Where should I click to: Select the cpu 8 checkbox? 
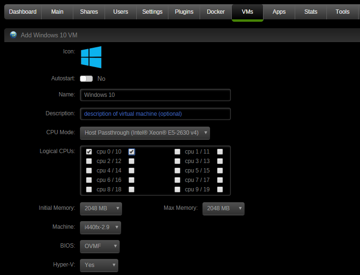point(89,189)
